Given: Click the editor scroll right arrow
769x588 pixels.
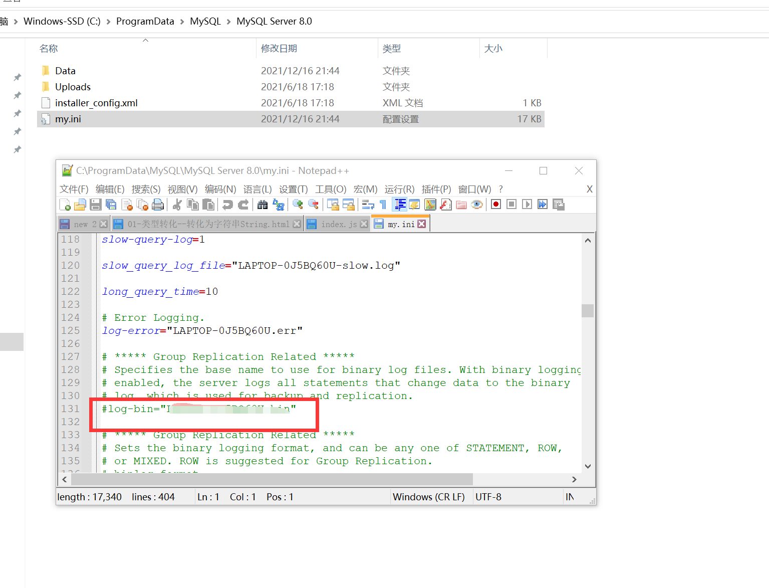Looking at the screenshot, I should pyautogui.click(x=574, y=479).
